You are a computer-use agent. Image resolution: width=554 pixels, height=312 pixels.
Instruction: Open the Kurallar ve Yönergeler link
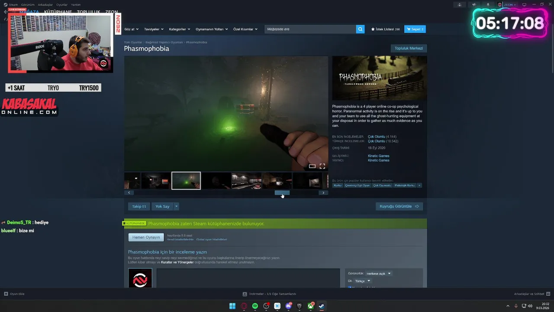(177, 262)
